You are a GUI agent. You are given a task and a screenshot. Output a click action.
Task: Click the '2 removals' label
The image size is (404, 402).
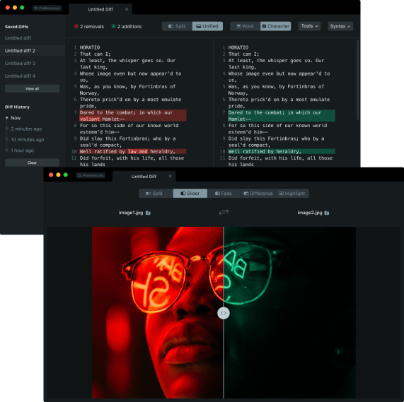pos(92,26)
